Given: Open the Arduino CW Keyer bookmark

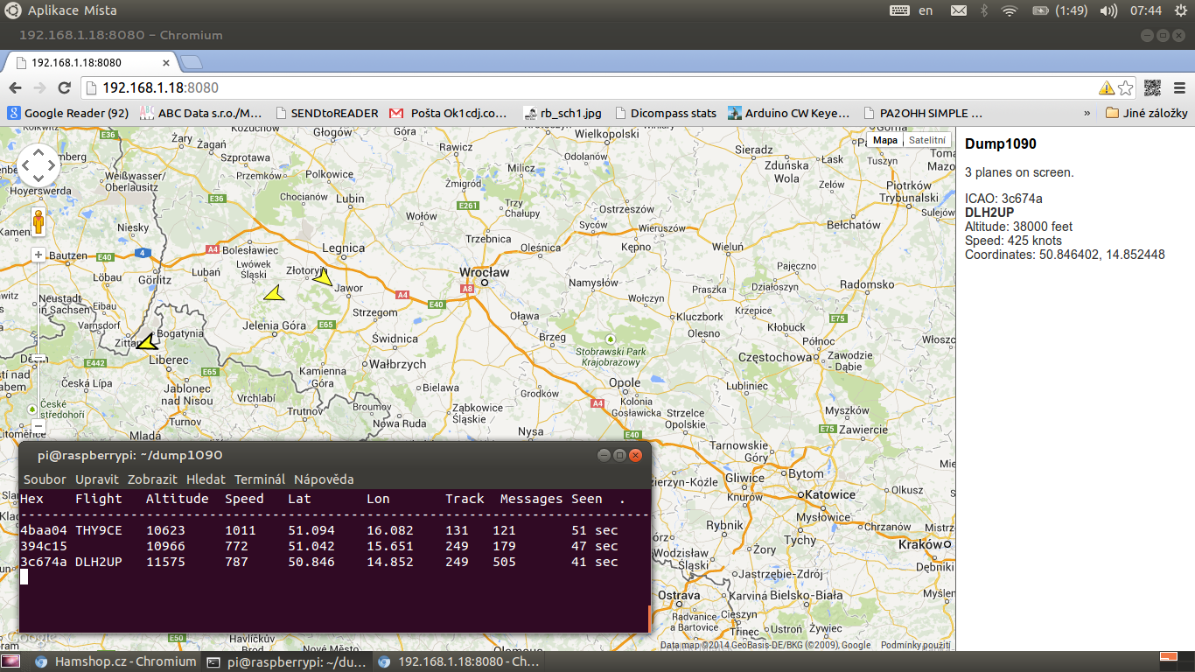Looking at the screenshot, I should [789, 113].
